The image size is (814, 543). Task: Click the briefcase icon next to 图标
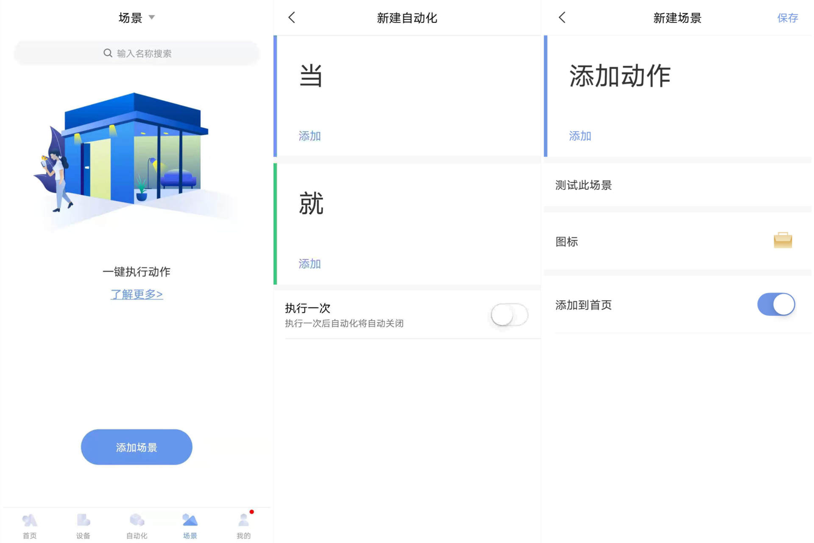click(783, 240)
